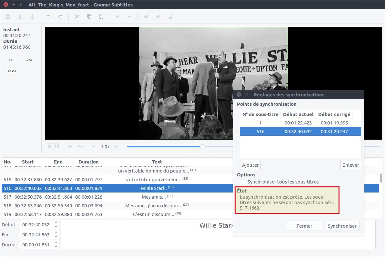385x257 pixels.
Task: Close the Gnome Subtitles main window
Action: point(6,5)
